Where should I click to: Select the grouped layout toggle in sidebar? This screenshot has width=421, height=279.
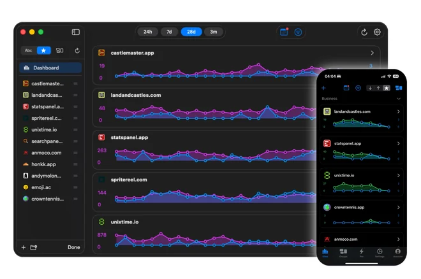pos(59,50)
